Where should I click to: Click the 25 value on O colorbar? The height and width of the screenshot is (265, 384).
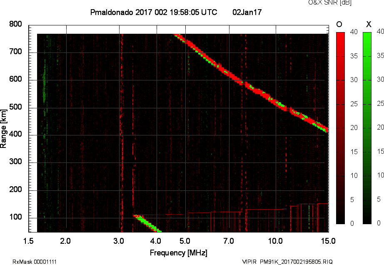point(354,104)
